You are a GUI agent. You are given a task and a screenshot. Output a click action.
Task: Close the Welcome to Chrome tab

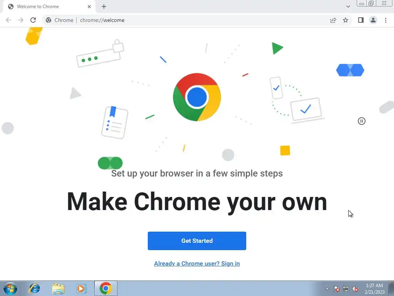[89, 7]
